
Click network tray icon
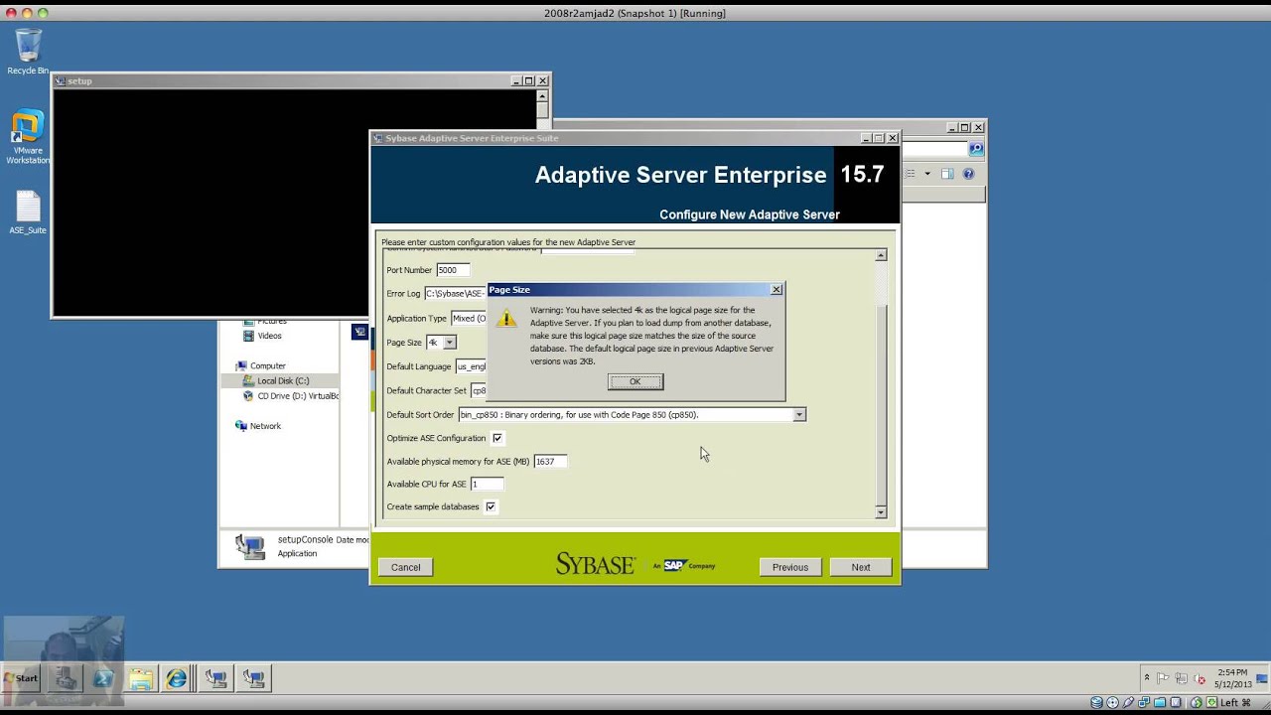1181,678
